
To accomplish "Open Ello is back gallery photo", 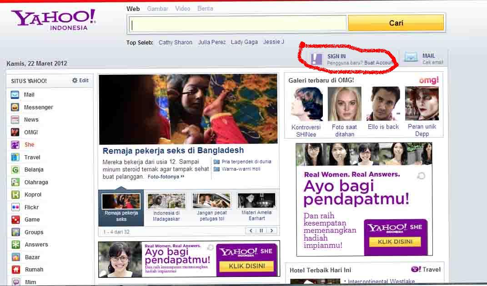I will (383, 104).
